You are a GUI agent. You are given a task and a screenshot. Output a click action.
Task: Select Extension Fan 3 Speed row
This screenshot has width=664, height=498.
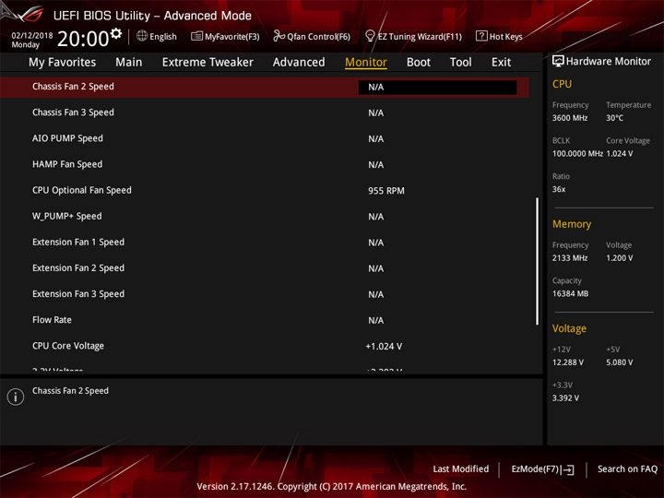pos(265,294)
